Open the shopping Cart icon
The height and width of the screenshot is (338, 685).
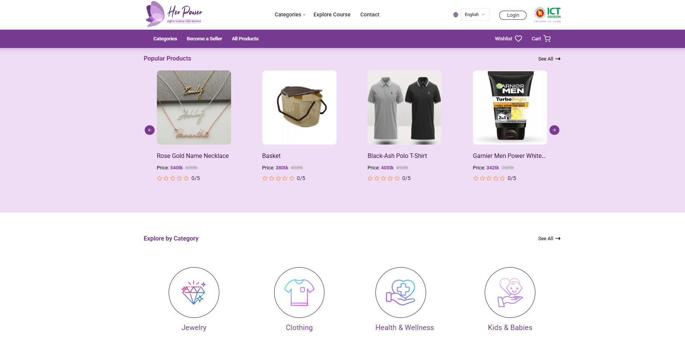547,39
